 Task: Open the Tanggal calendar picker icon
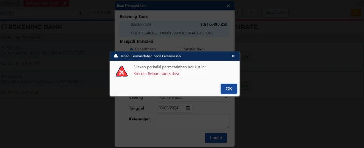[188, 108]
